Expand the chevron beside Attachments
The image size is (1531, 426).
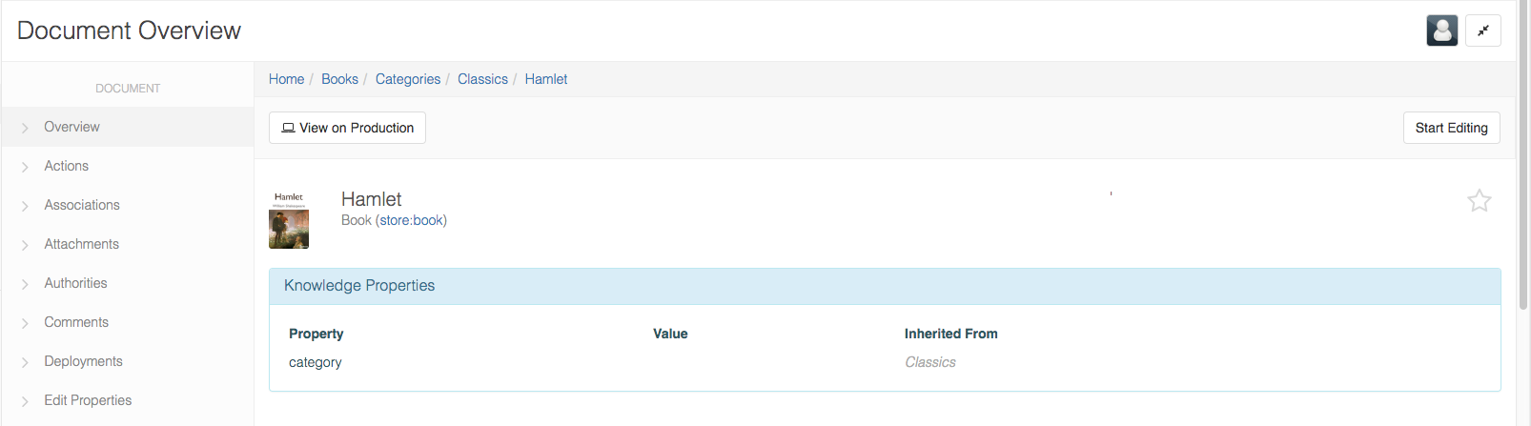click(x=25, y=245)
